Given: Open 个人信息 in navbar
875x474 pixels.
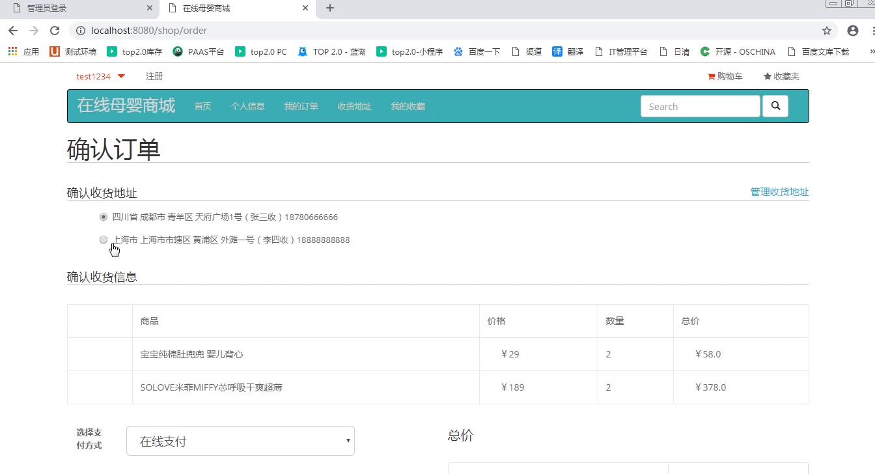Looking at the screenshot, I should (248, 106).
